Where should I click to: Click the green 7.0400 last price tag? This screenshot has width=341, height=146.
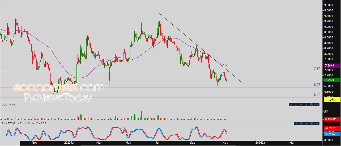(x=332, y=80)
